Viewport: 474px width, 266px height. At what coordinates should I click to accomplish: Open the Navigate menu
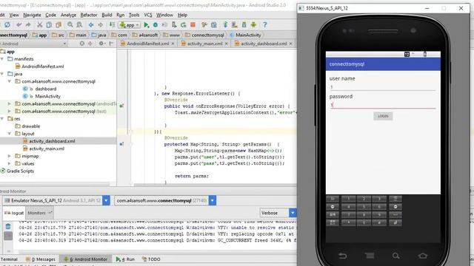(x=32, y=15)
